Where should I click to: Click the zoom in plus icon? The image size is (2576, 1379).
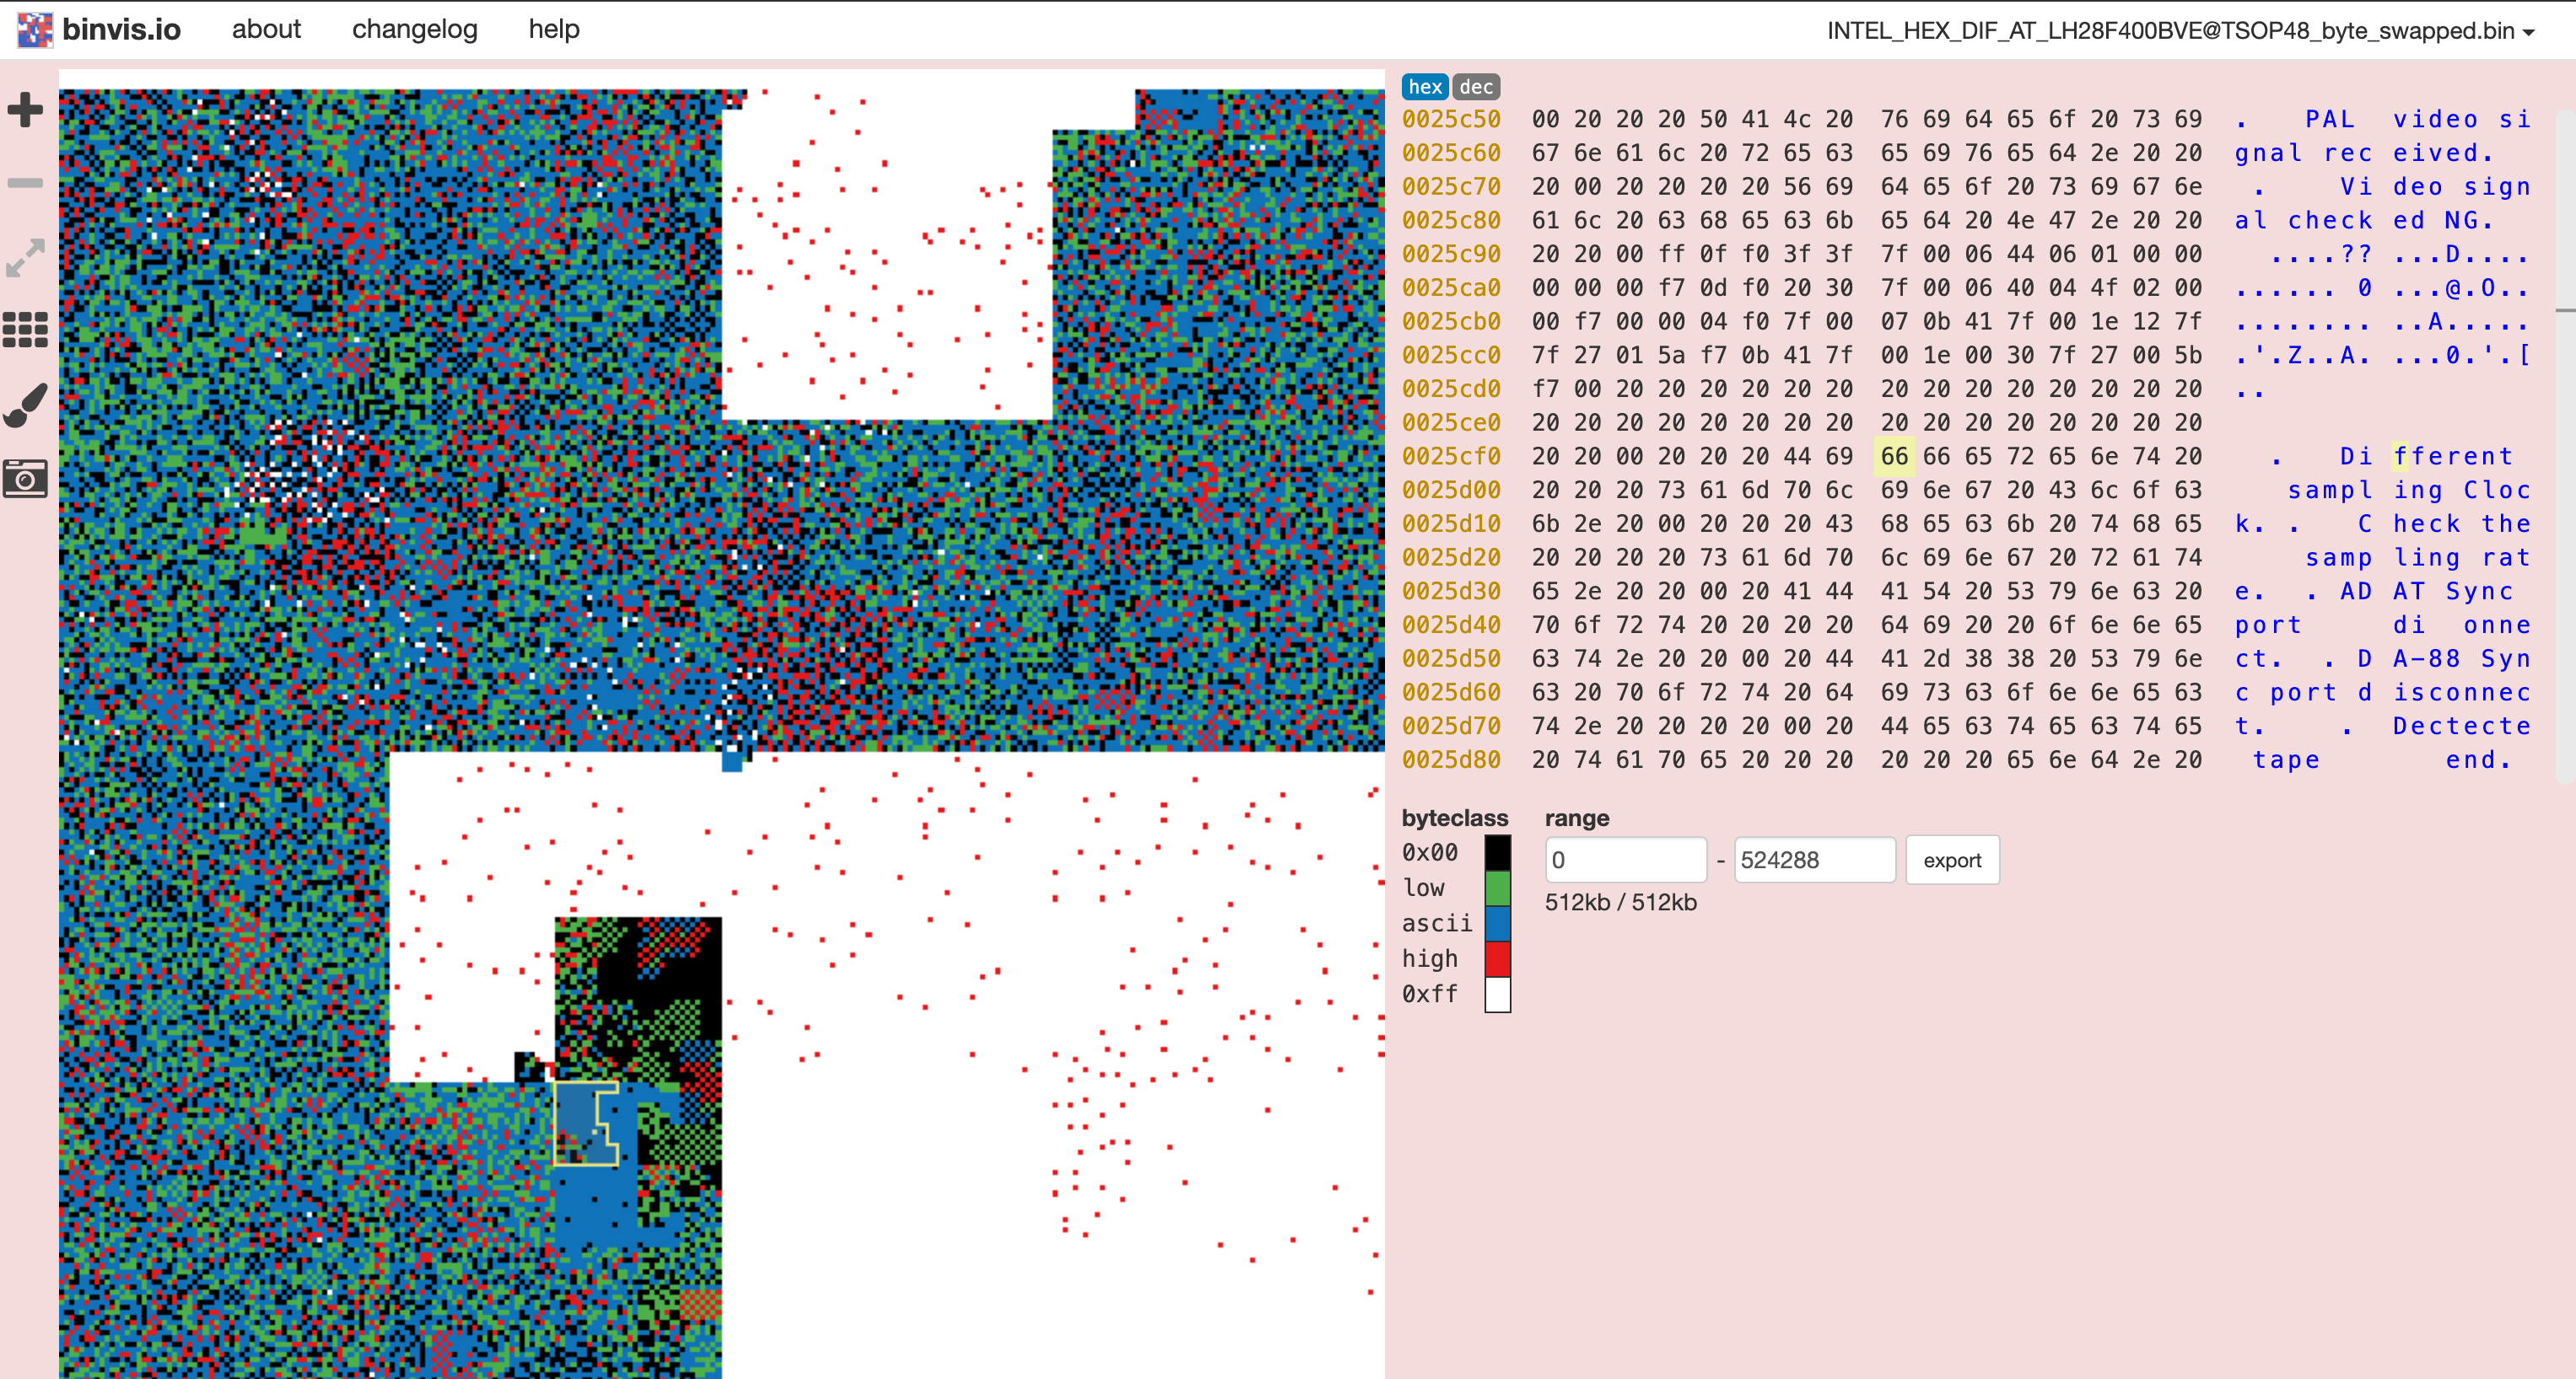pyautogui.click(x=25, y=109)
